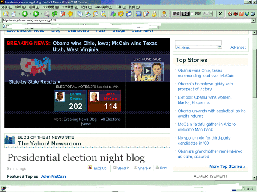Image resolution: width=257 pixels, height=192 pixels.
Task: Select the 前景 foreground color button
Action: [x=176, y=14]
